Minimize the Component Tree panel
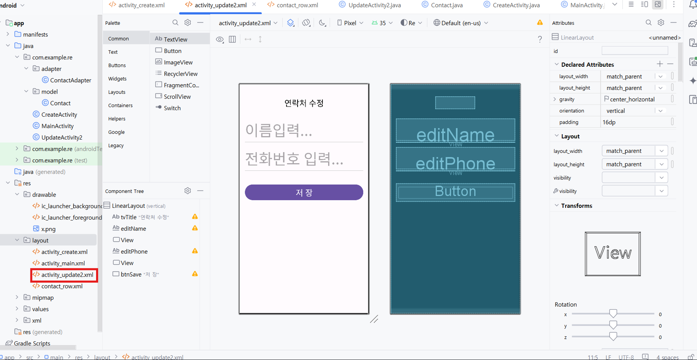Image resolution: width=697 pixels, height=360 pixels. (200, 191)
